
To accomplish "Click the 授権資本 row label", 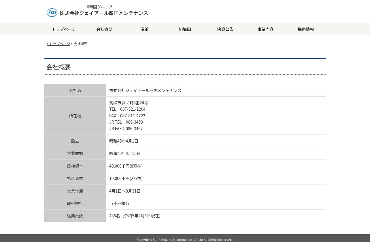I will (75, 166).
